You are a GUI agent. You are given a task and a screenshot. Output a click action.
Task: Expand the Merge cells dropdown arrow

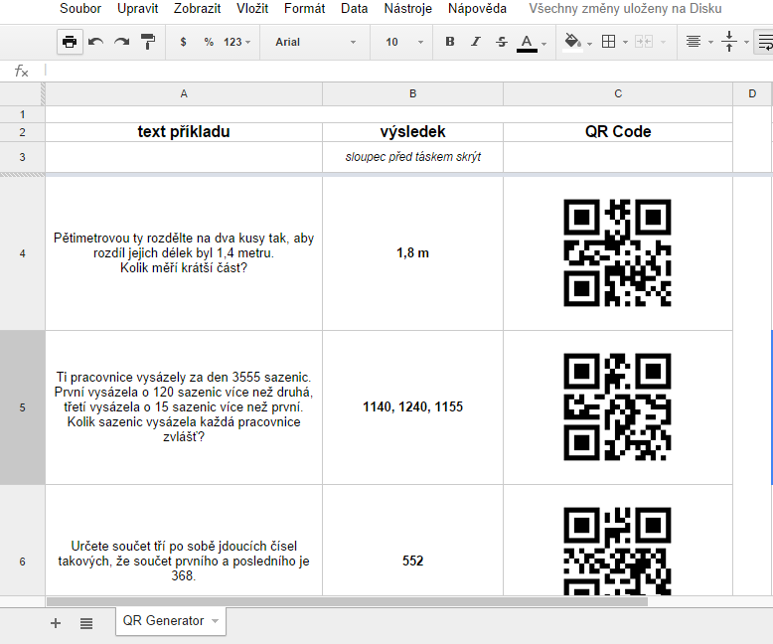click(x=663, y=43)
